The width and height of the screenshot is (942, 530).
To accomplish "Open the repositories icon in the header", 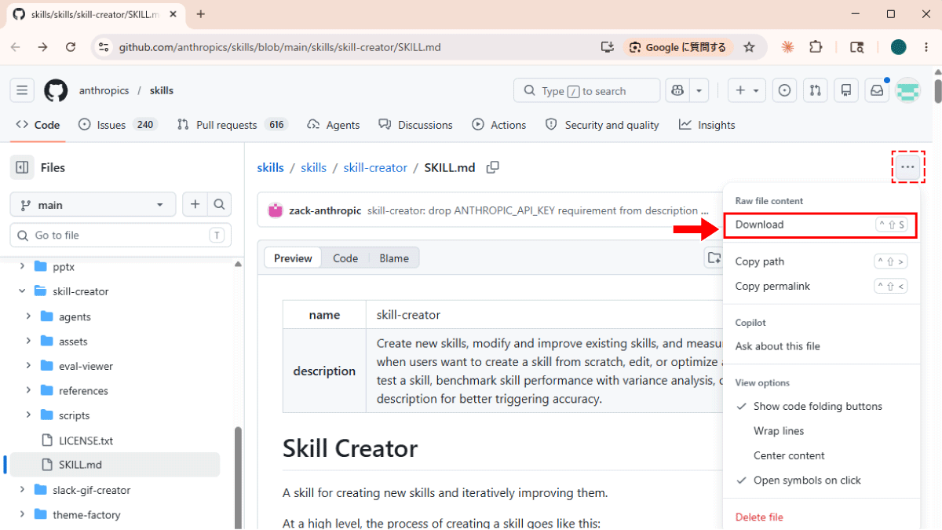I will (x=846, y=90).
